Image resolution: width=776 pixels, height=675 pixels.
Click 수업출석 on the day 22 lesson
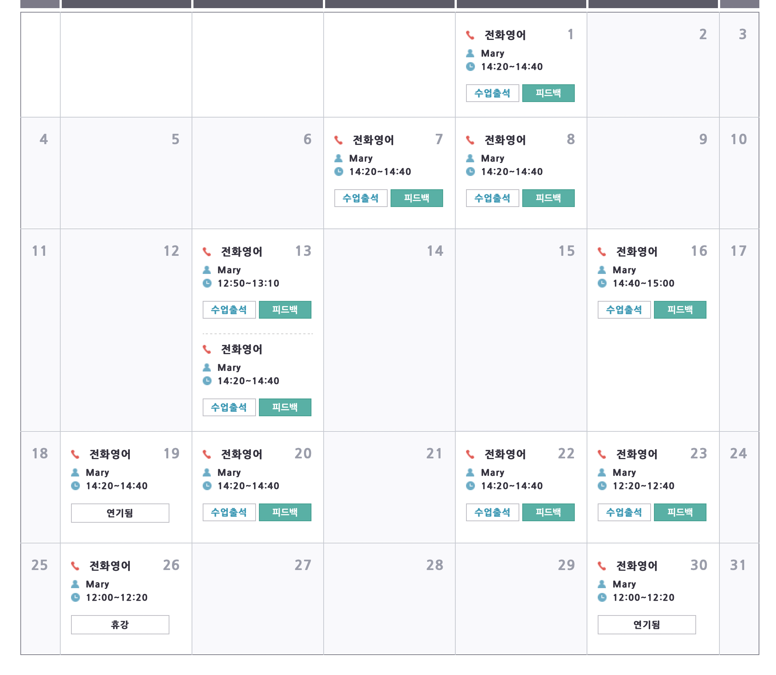click(x=492, y=512)
